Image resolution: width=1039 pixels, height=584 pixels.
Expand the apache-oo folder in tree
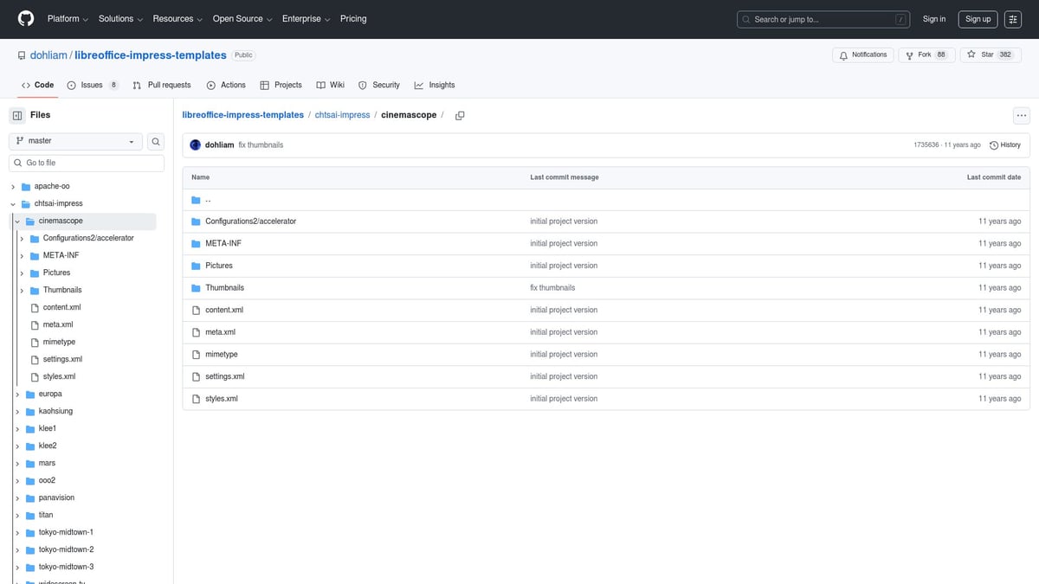coord(13,186)
